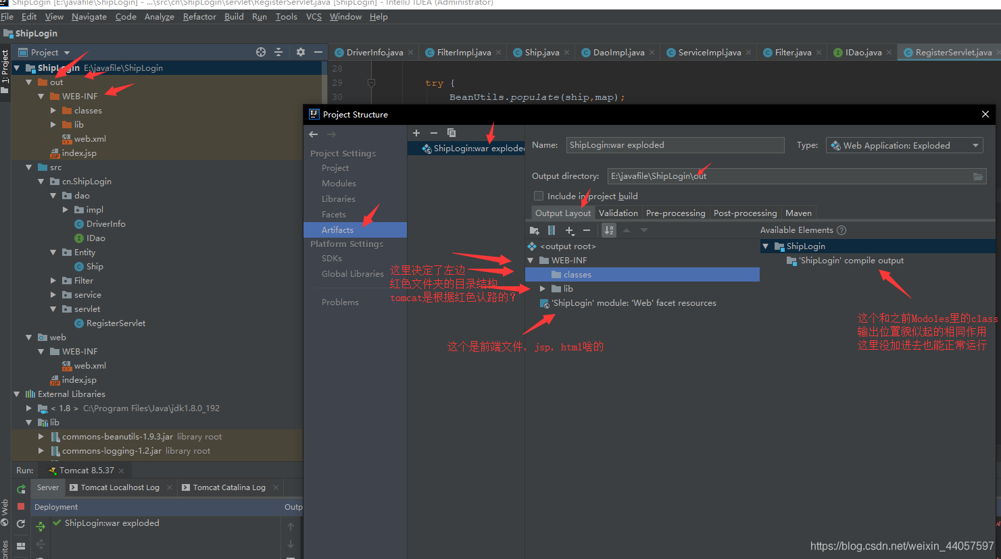The height and width of the screenshot is (559, 1001).
Task: Collapse the src folder in project tree
Action: click(28, 167)
